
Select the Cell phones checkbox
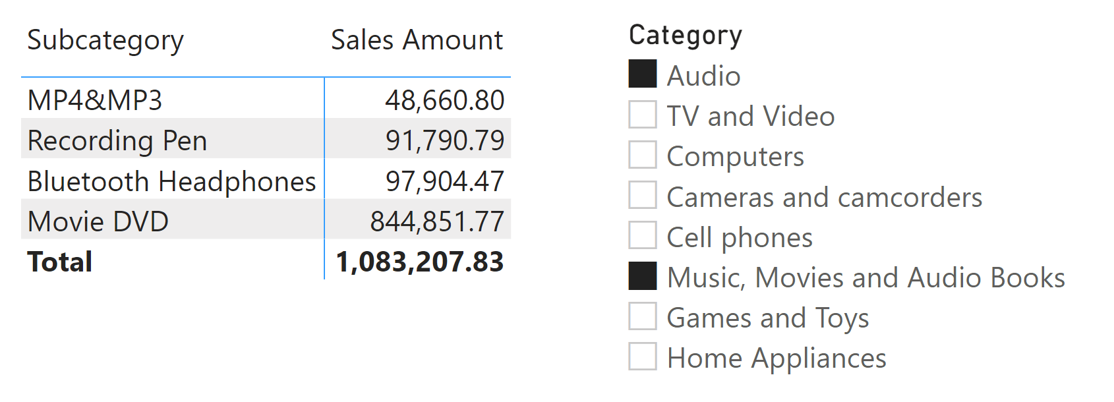[x=643, y=235]
